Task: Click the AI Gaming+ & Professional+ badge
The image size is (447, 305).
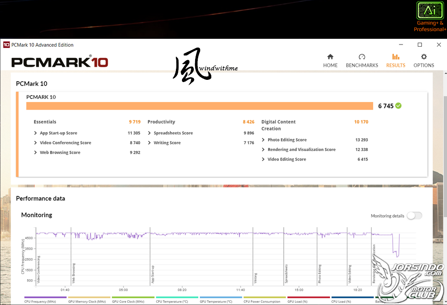Action: (x=430, y=17)
